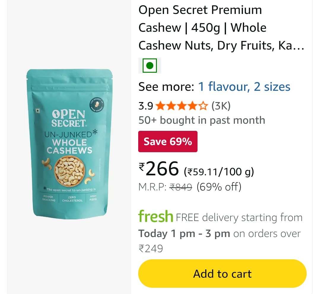Image resolution: width=320 pixels, height=294 pixels.
Task: Click the '50+ bought in past month' text
Action: coord(202,120)
